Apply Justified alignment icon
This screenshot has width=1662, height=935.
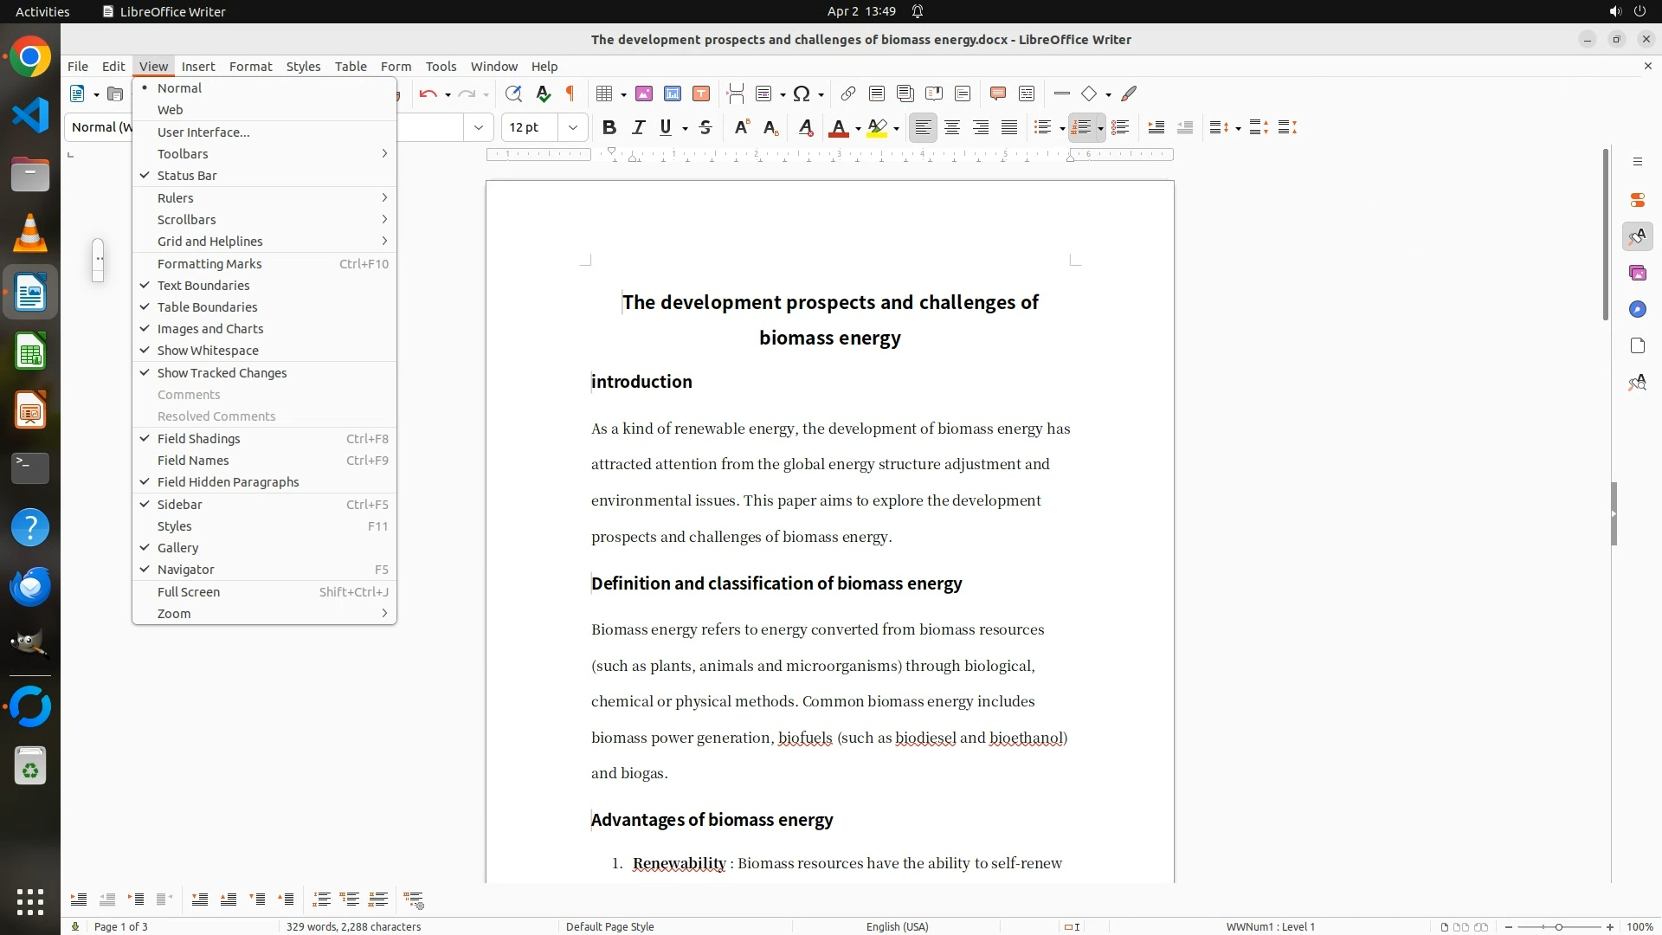tap(1009, 128)
